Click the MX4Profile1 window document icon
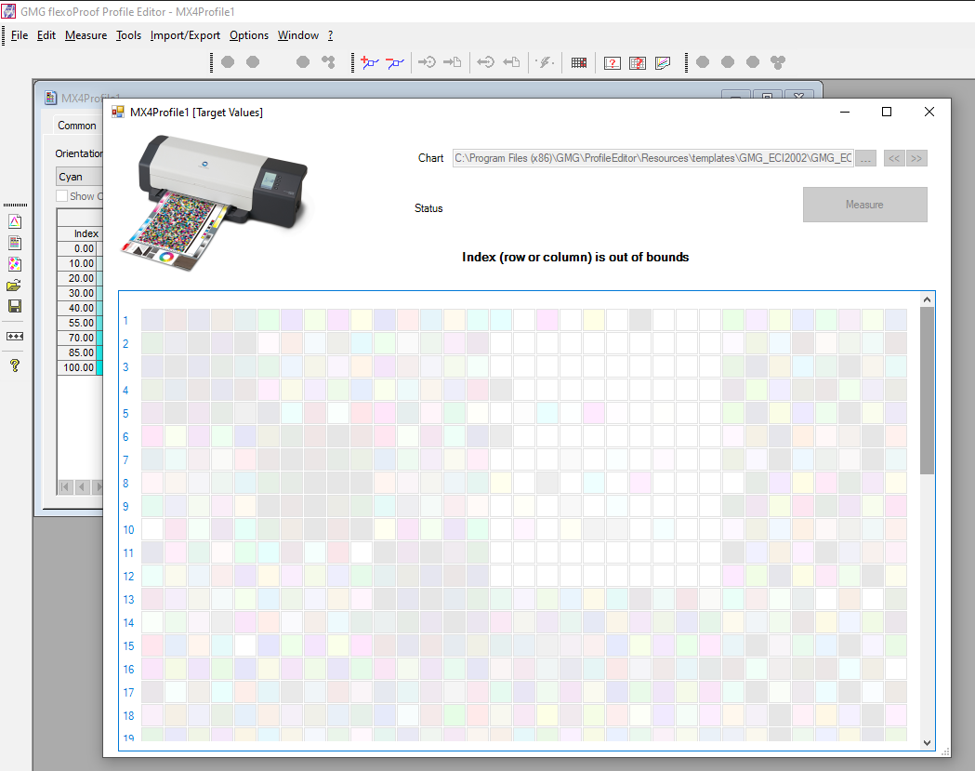The height and width of the screenshot is (771, 975). [51, 98]
